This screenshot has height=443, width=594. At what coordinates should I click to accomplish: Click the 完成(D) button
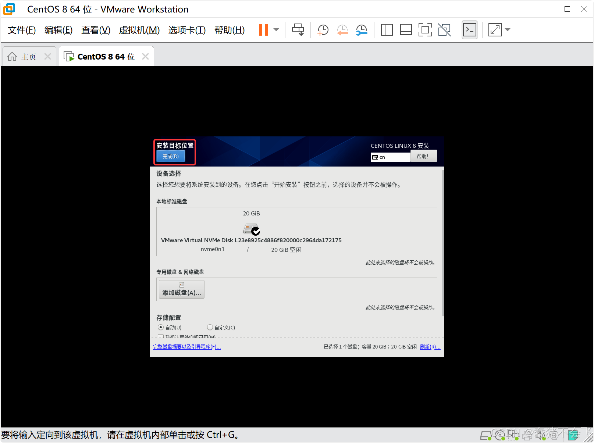pyautogui.click(x=171, y=156)
